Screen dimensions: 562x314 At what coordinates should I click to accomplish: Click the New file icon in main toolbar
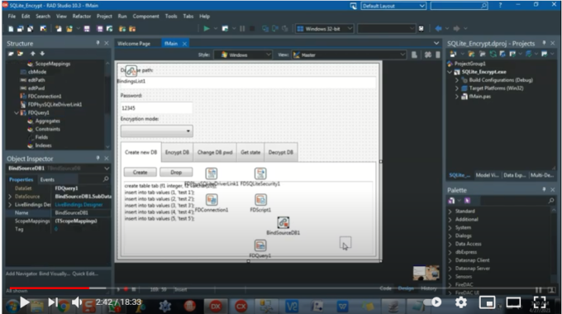point(11,29)
